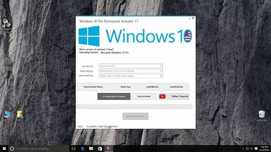Select the Windows 10 Pro activator desktop shortcut

click(6, 26)
